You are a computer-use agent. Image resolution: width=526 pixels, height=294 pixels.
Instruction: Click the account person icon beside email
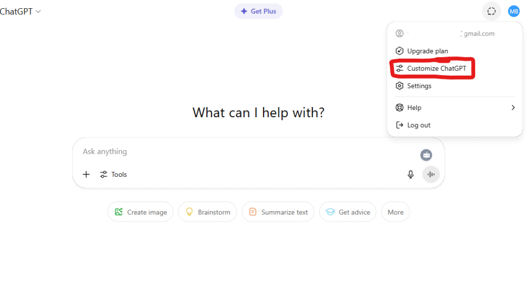399,33
